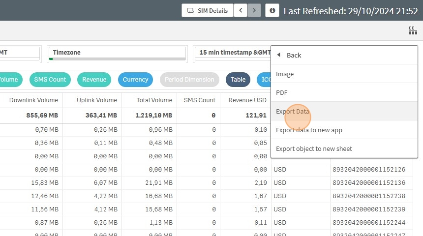This screenshot has width=423, height=236.
Task: Click revenue cell 2,19
Action: click(261, 182)
